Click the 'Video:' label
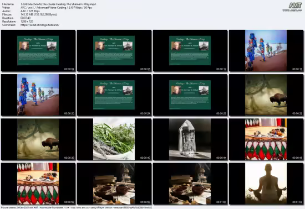Viewport: 305px width, 209px height. 6,8
